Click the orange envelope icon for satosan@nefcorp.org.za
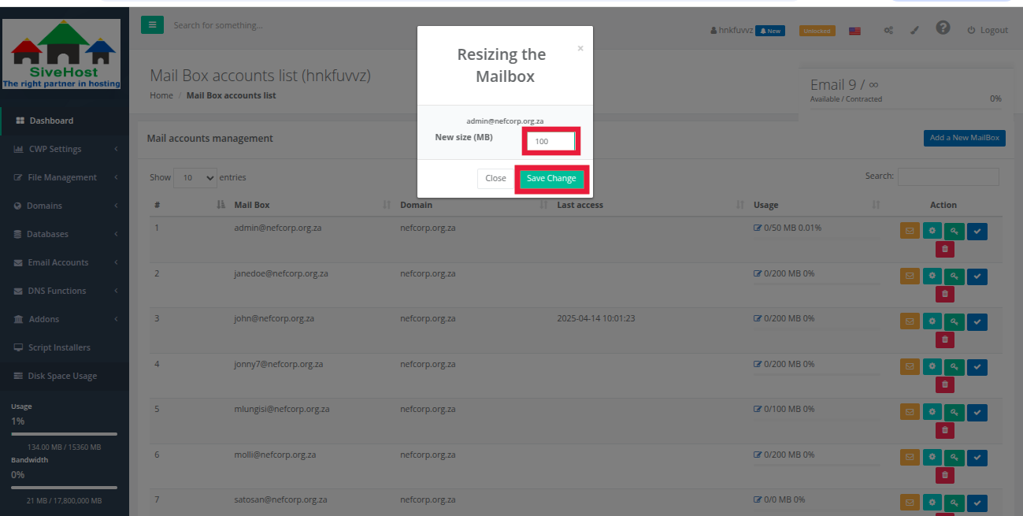1023x516 pixels. click(x=910, y=503)
